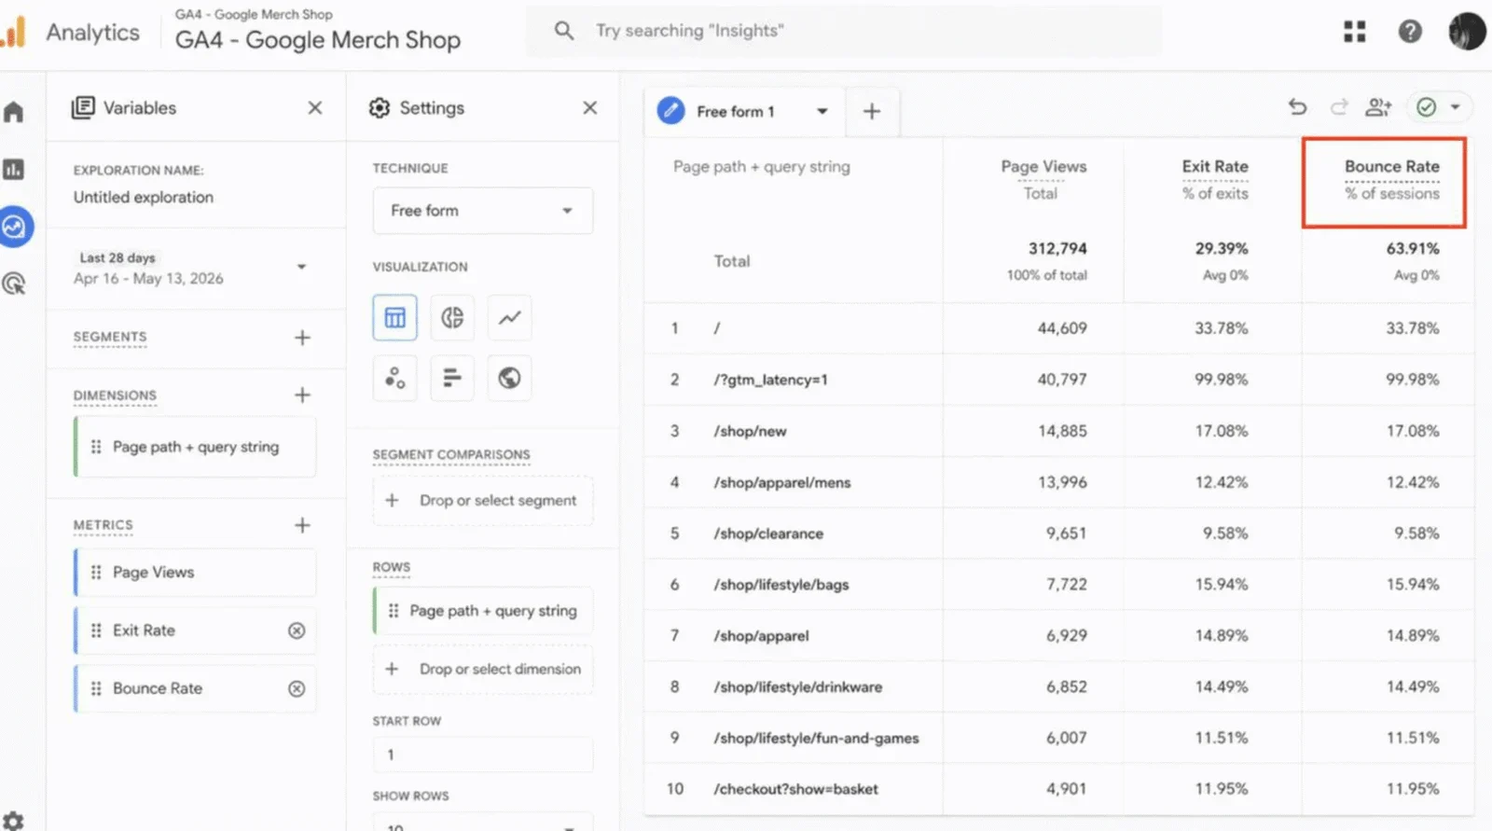Click Drop or select dimension area
The width and height of the screenshot is (1492, 831).
483,670
